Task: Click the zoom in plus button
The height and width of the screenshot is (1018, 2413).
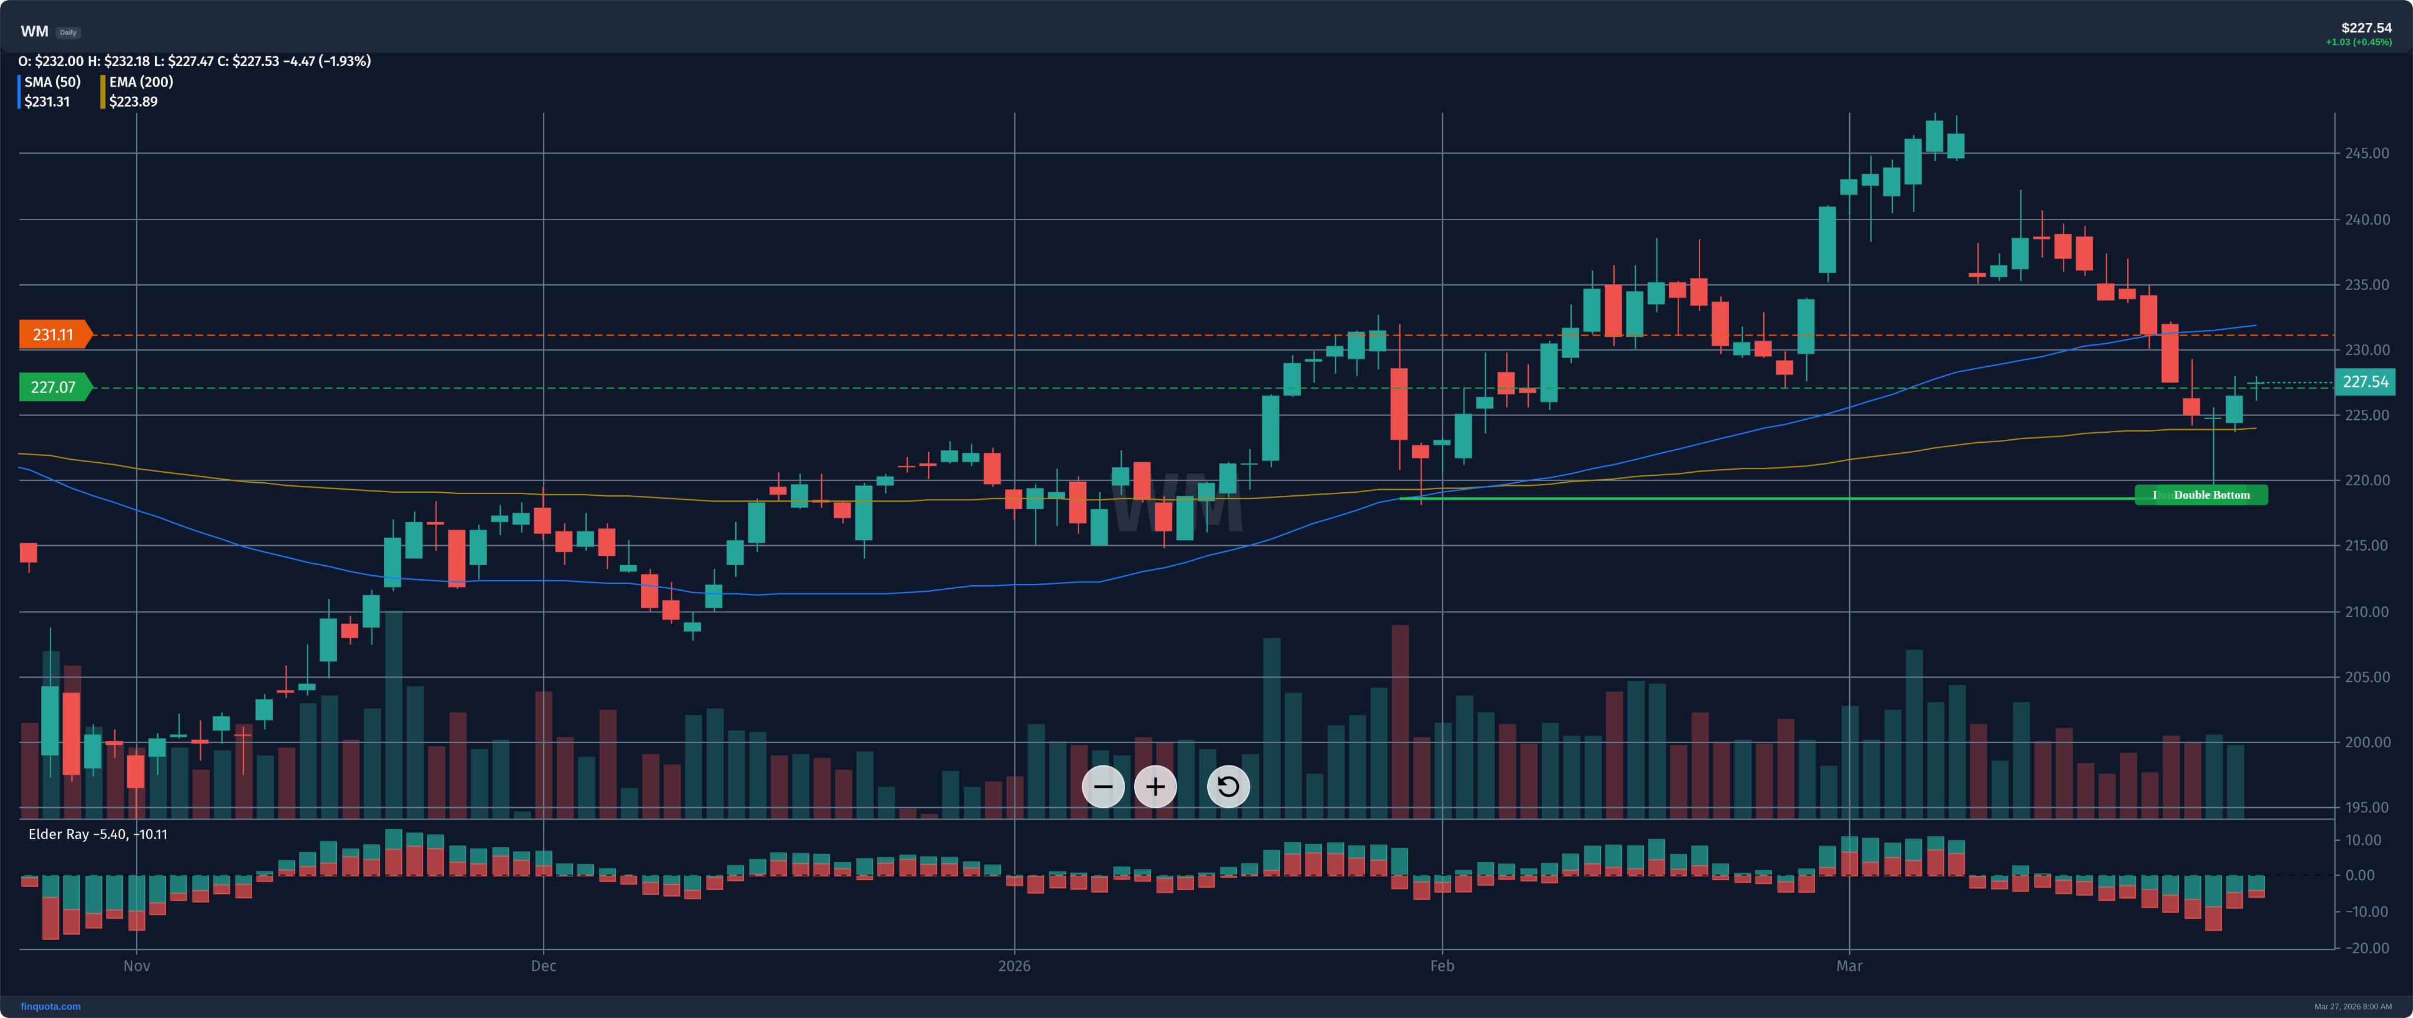Action: [1155, 787]
